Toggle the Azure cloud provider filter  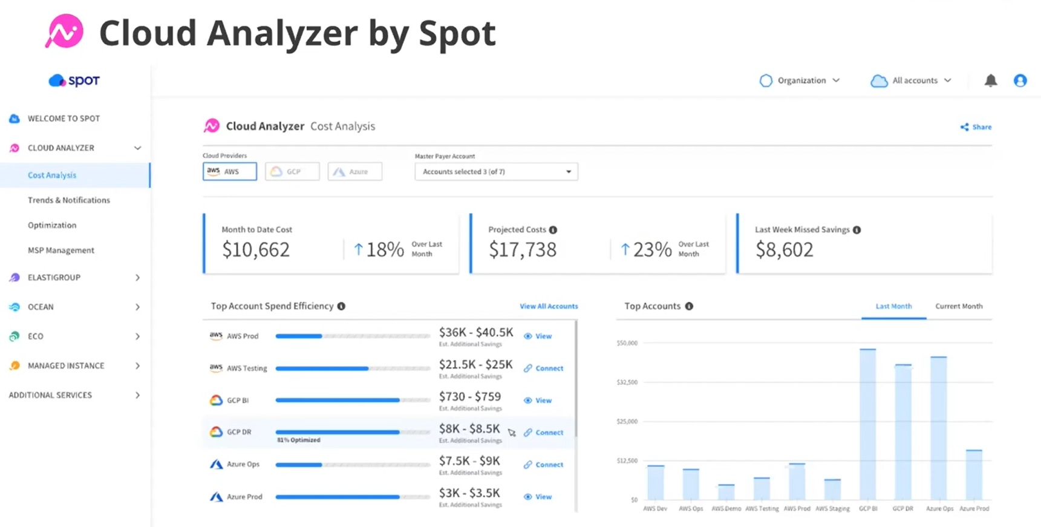355,172
